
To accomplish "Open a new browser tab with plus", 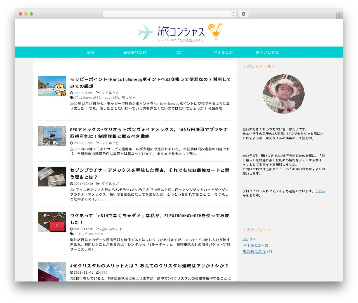I will pyautogui.click(x=339, y=16).
